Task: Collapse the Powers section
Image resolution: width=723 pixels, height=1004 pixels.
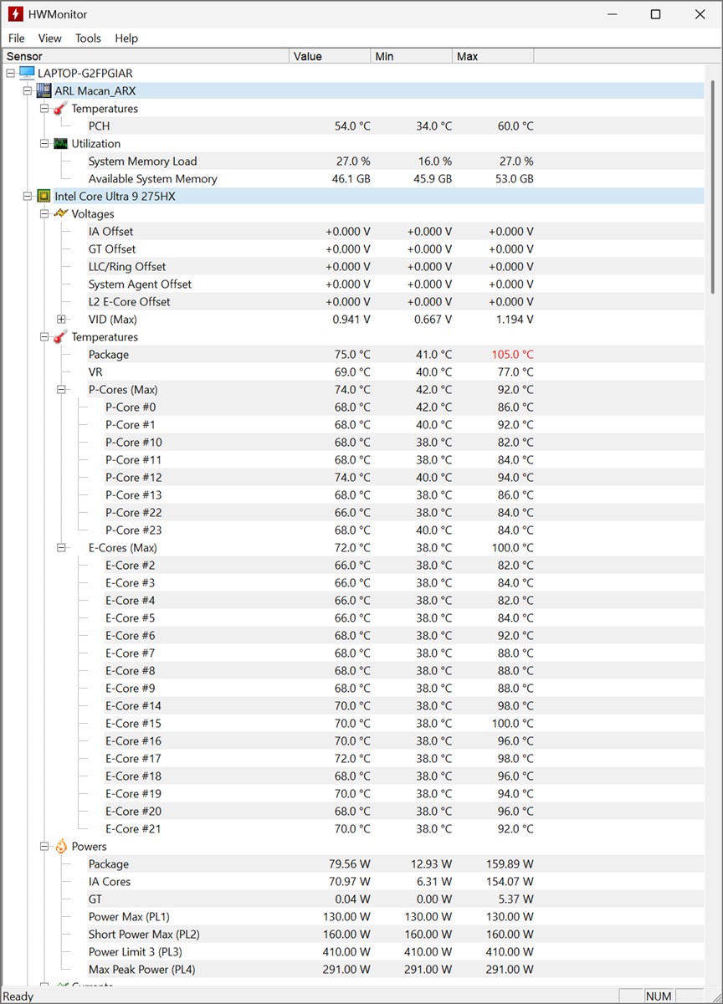Action: point(44,847)
